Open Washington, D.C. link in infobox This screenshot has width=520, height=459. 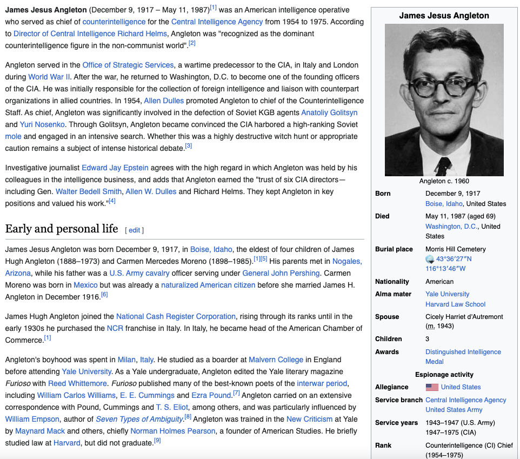[x=451, y=227]
